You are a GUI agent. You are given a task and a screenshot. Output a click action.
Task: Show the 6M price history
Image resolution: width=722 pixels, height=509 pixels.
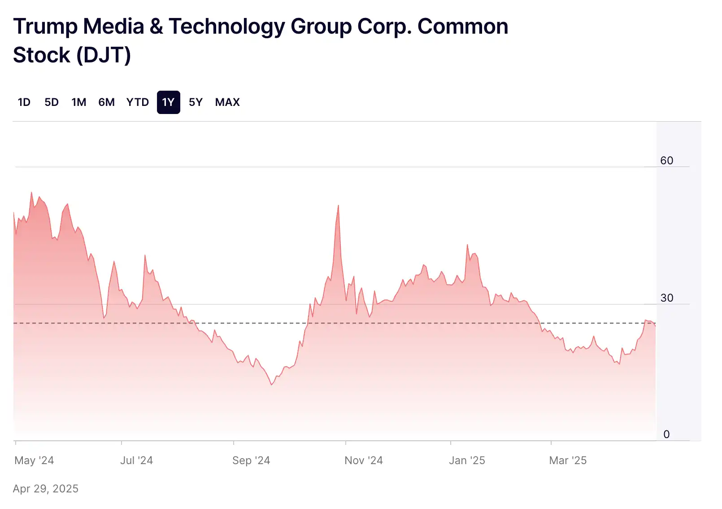pyautogui.click(x=107, y=102)
